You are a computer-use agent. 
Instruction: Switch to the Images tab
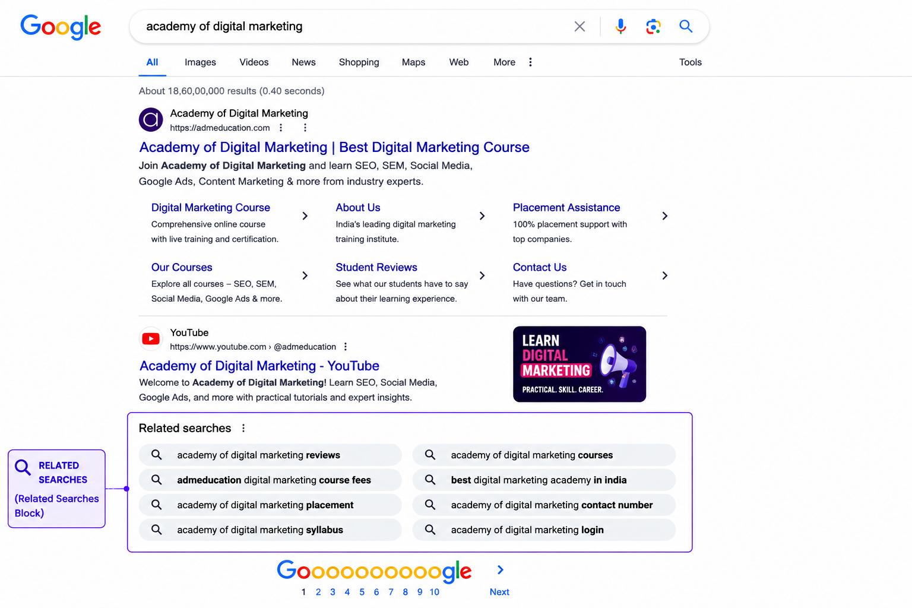pyautogui.click(x=200, y=62)
